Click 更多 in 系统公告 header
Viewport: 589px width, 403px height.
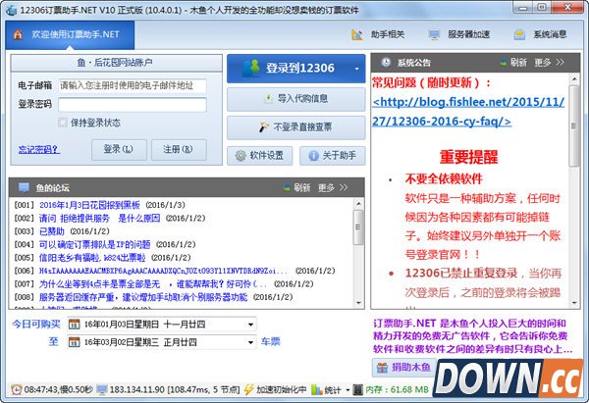(x=549, y=63)
